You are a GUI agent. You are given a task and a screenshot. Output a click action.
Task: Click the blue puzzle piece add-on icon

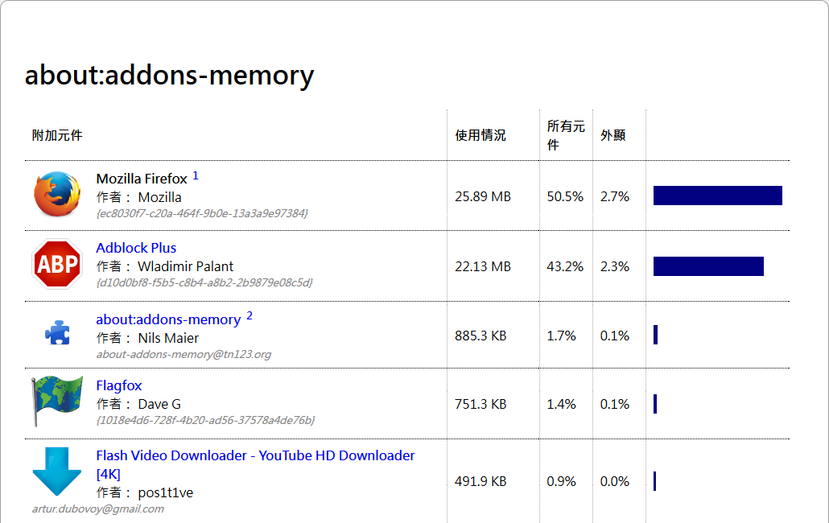point(57,333)
